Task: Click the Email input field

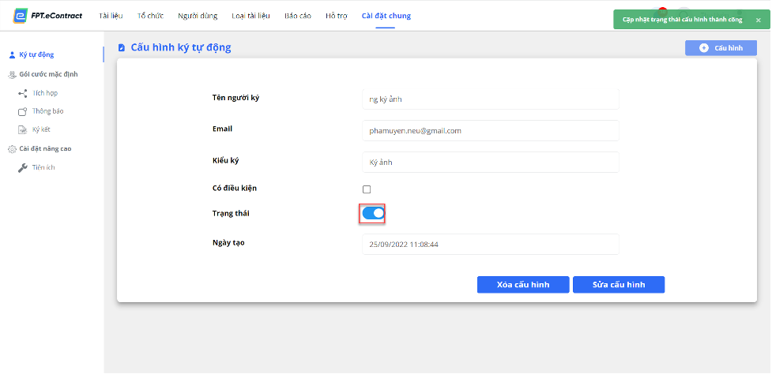Action: 491,131
